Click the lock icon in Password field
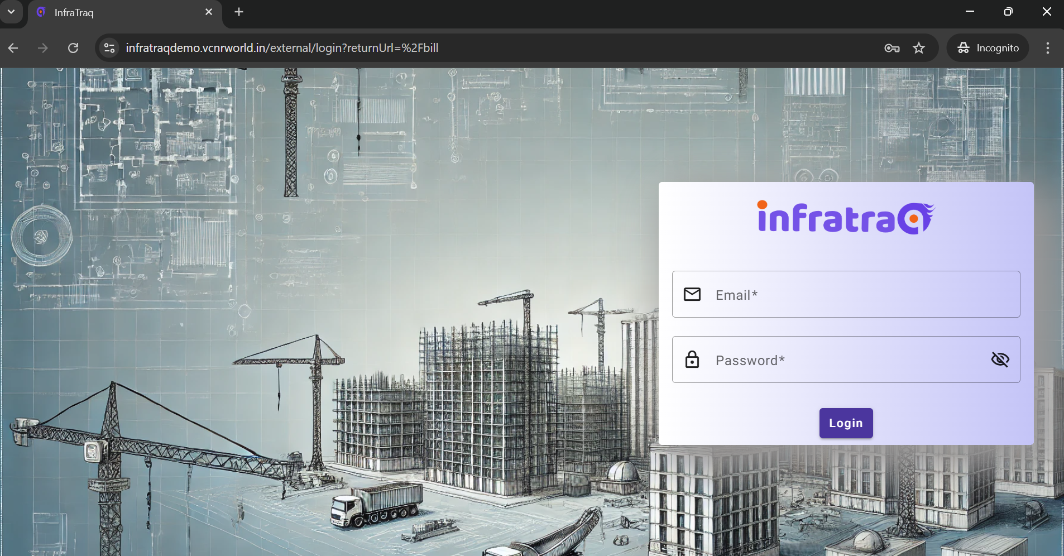Image resolution: width=1064 pixels, height=556 pixels. pyautogui.click(x=692, y=360)
